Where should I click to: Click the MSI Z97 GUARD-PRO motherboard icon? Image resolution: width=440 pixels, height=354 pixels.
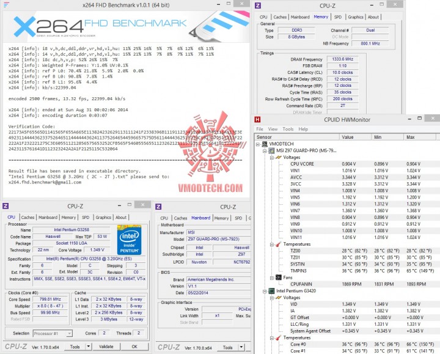[271, 150]
